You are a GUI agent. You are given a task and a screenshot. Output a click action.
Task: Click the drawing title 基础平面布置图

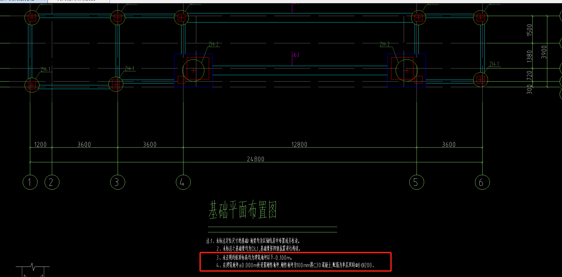tap(242, 210)
